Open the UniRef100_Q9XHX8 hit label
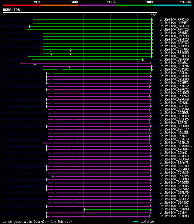Viewport: 194px width, 224px height. 174,39
